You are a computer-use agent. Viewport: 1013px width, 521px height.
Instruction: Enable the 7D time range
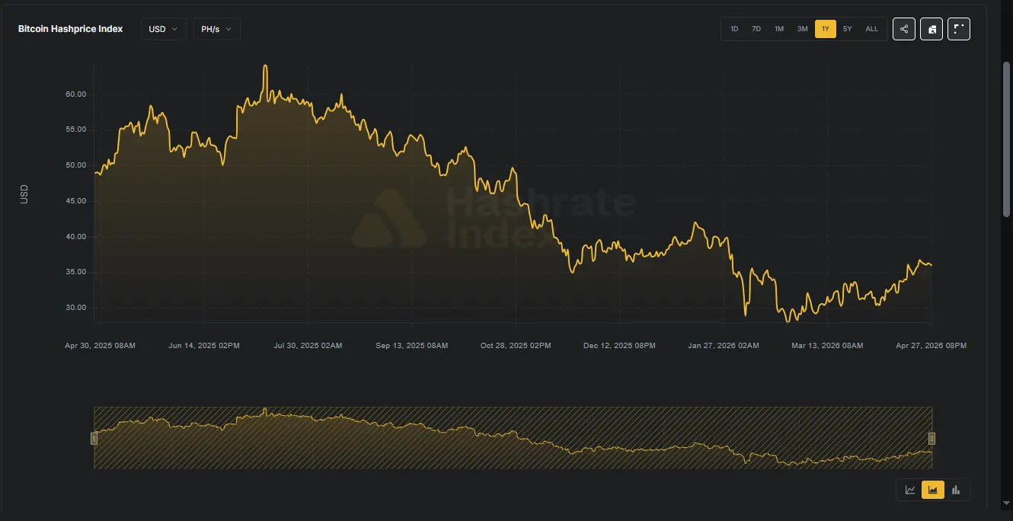pos(756,28)
